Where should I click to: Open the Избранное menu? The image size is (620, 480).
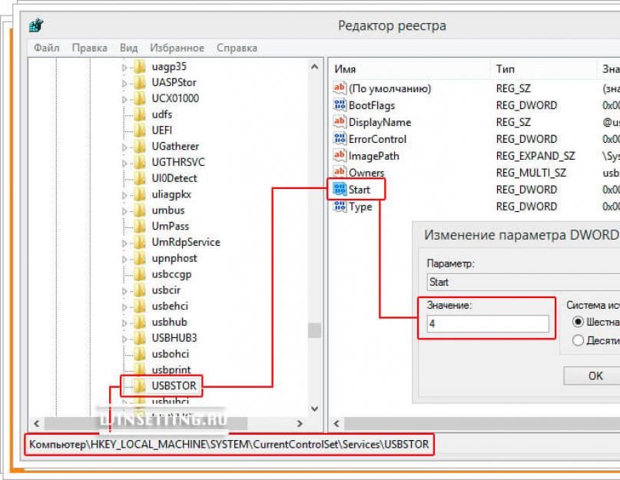[177, 48]
